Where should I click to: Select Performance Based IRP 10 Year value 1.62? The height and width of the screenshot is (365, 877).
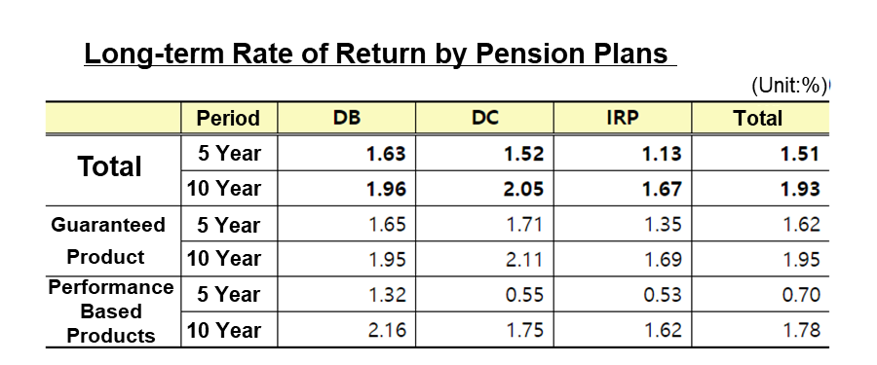663,330
